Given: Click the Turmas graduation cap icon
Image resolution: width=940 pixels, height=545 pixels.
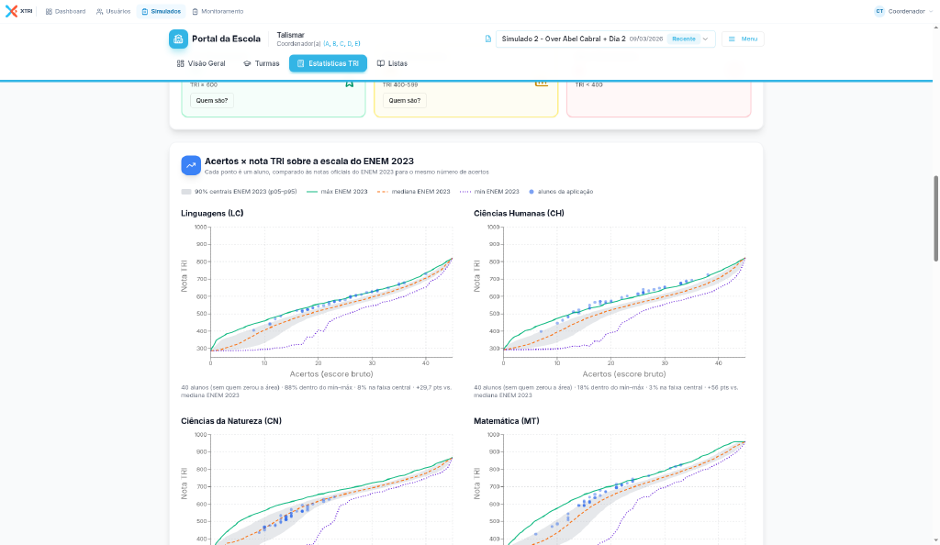Looking at the screenshot, I should tap(247, 63).
